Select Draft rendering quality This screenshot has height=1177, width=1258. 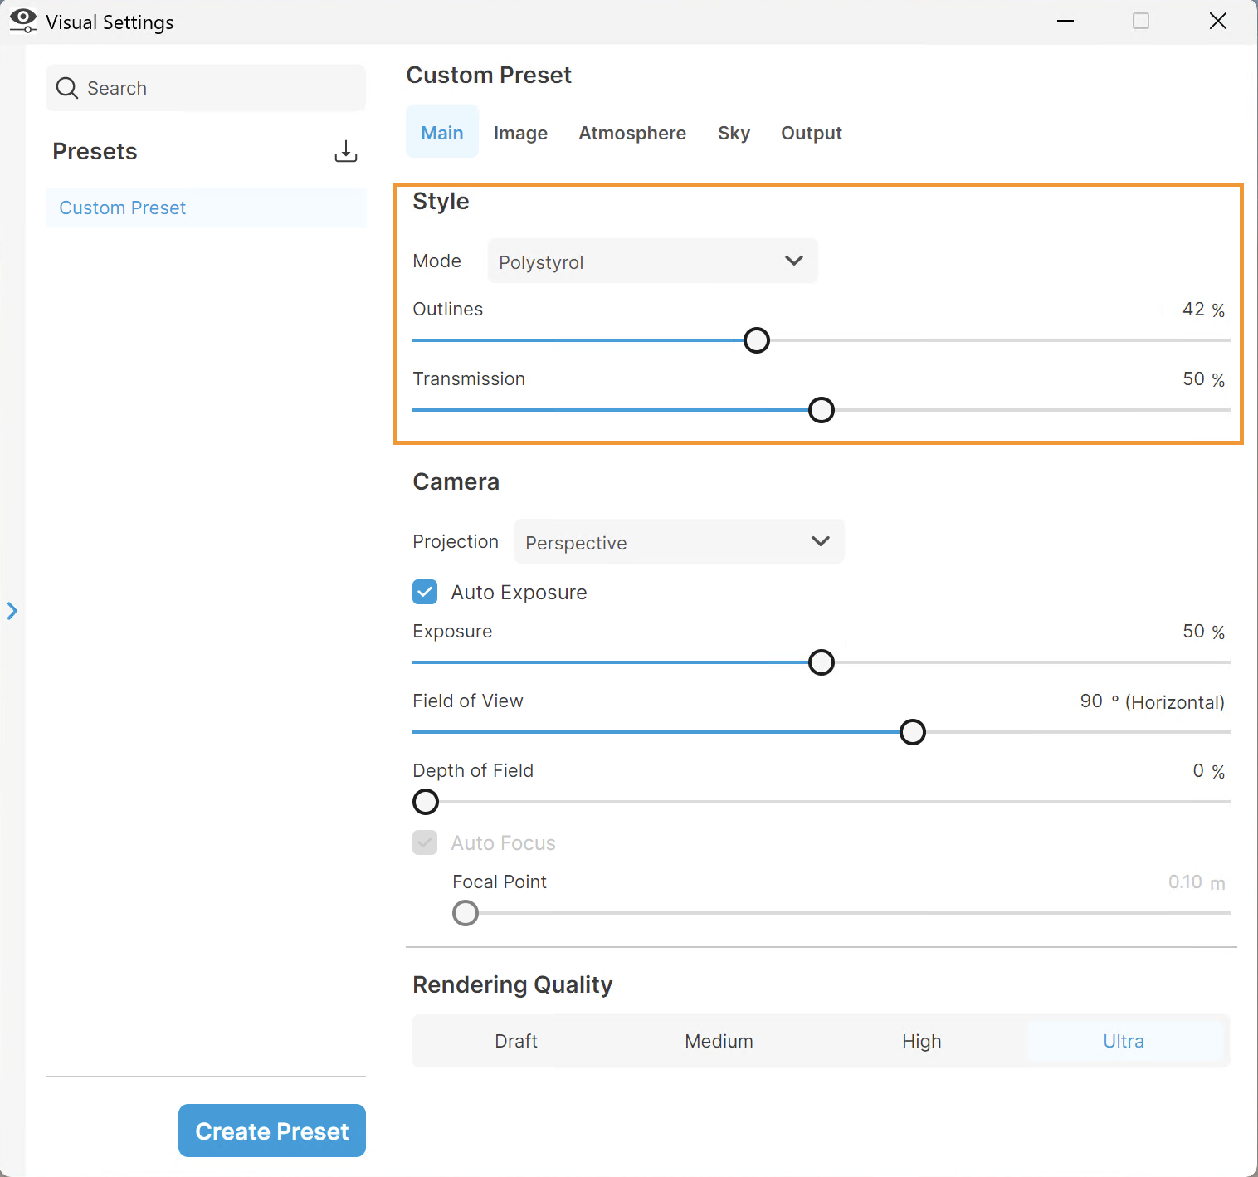pos(516,1041)
